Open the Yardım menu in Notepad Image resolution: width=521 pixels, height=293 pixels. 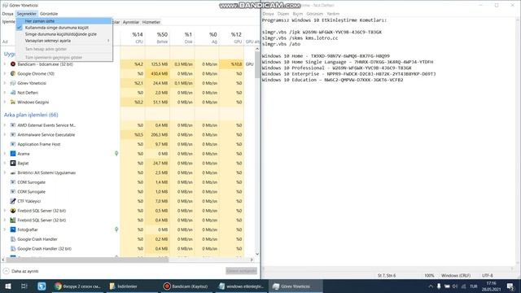(x=333, y=14)
